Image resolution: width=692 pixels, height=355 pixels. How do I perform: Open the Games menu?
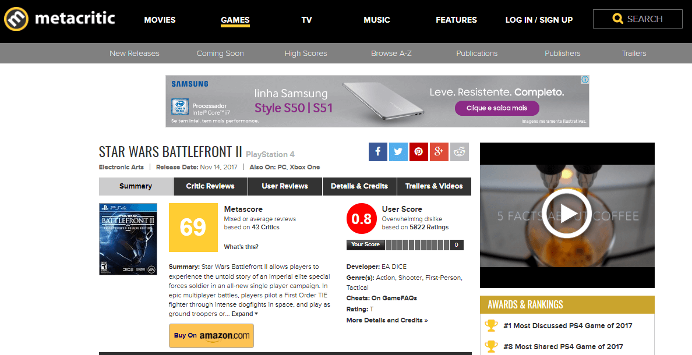235,20
